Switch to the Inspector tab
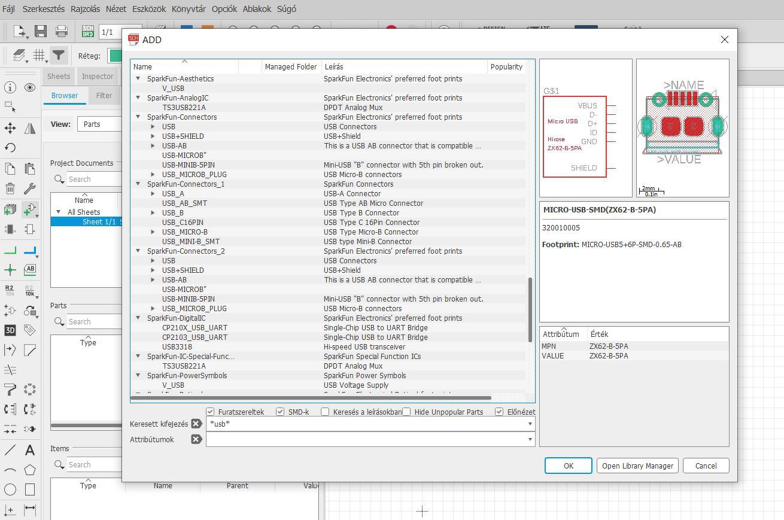Viewport: 784px width, 520px height. click(98, 76)
